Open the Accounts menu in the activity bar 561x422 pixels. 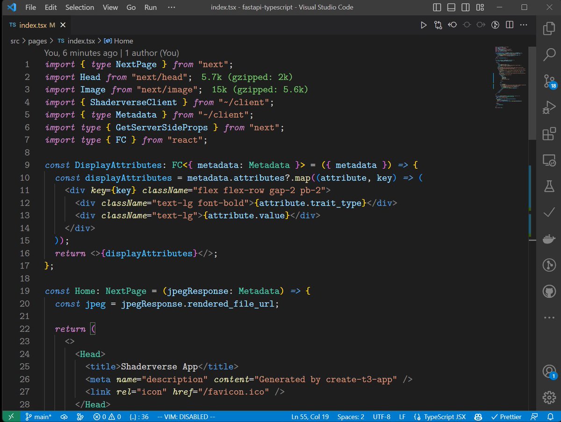549,372
